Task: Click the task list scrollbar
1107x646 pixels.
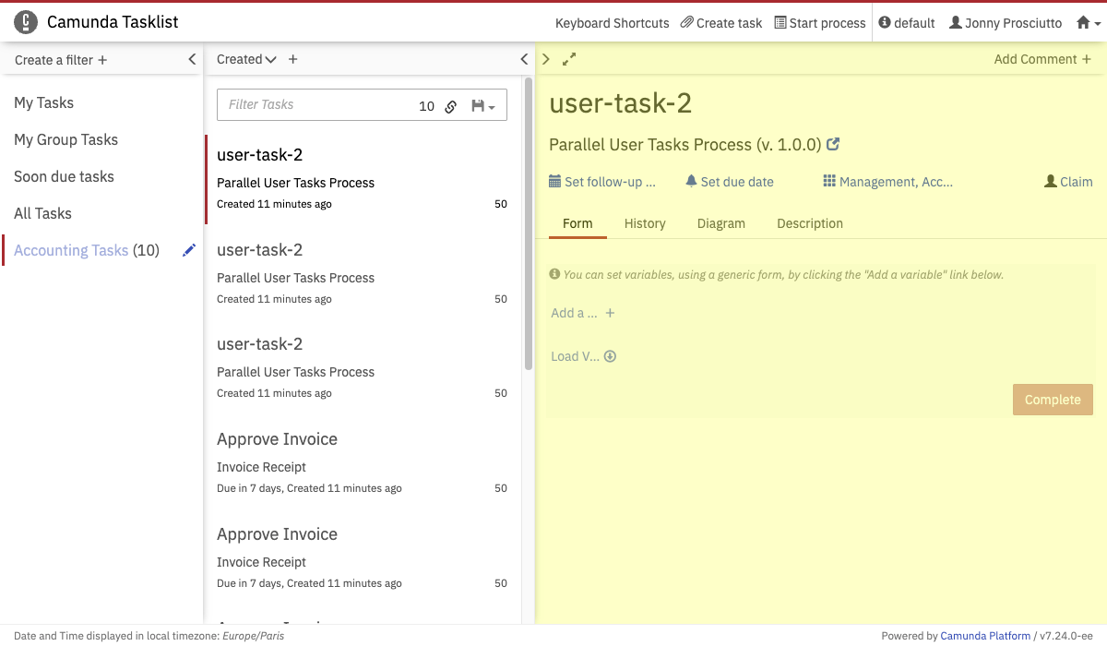Action: pos(529,221)
